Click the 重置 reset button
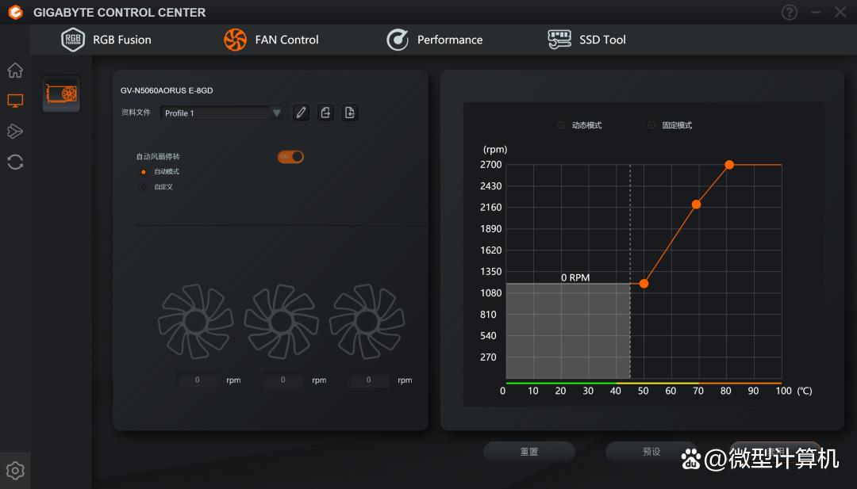857x489 pixels. point(529,452)
